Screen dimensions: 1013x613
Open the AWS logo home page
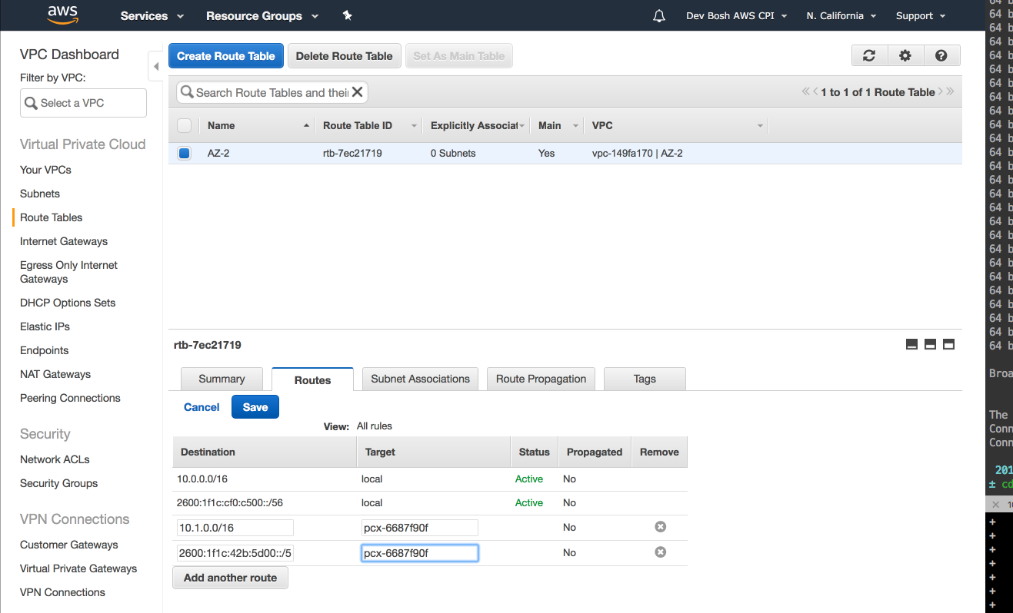click(x=63, y=15)
